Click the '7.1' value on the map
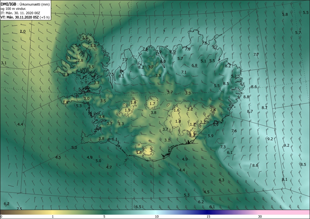Screen dimensions: 310x219 (x=184, y=72)
